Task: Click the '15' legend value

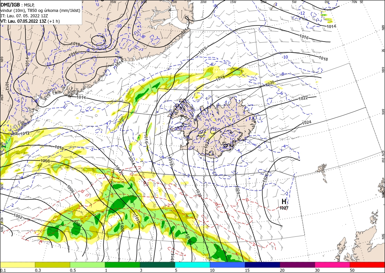Action: click(x=247, y=270)
